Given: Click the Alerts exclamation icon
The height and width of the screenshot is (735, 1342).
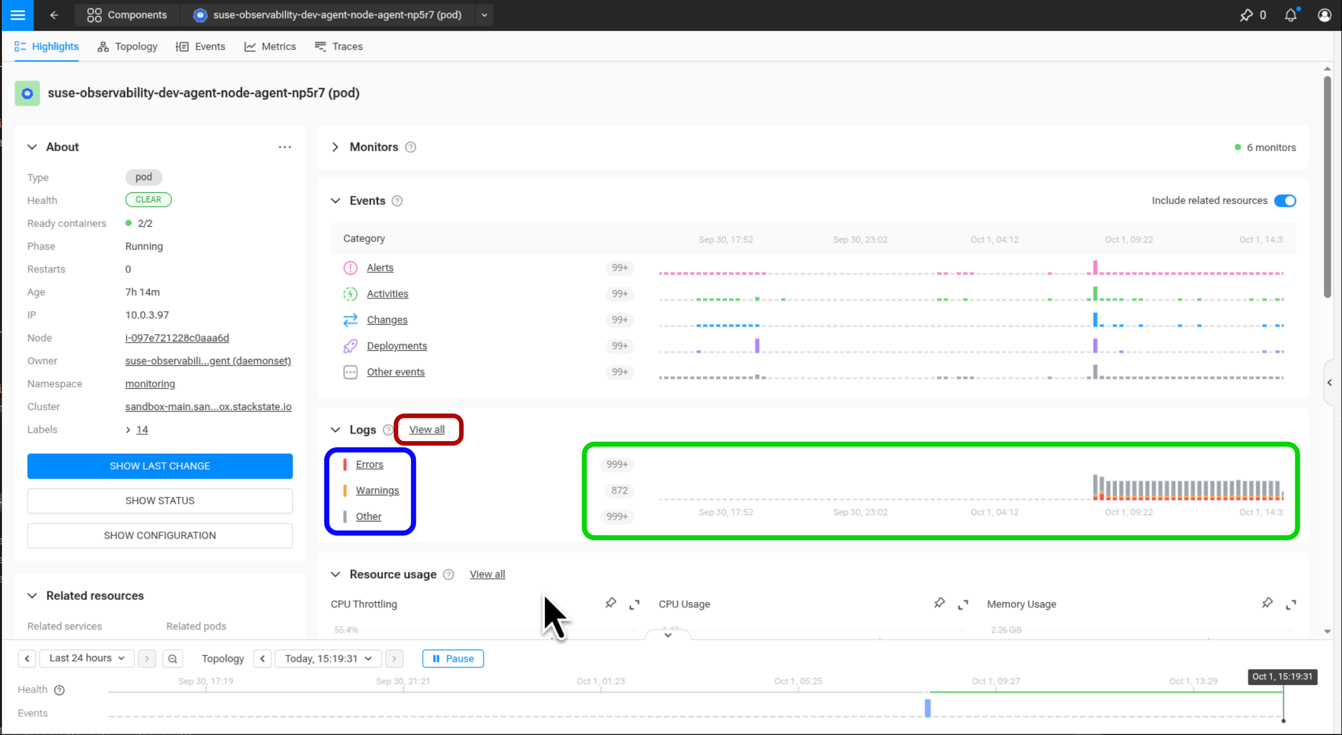Looking at the screenshot, I should coord(350,268).
